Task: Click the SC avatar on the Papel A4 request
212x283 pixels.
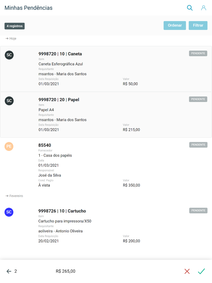Action: point(9,101)
